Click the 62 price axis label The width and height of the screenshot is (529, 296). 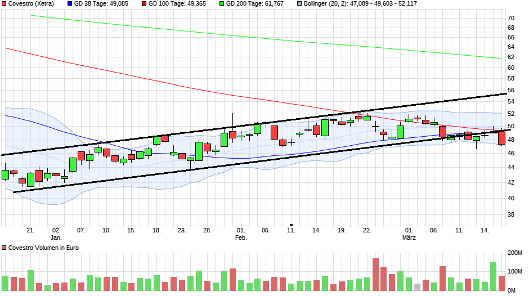511,57
